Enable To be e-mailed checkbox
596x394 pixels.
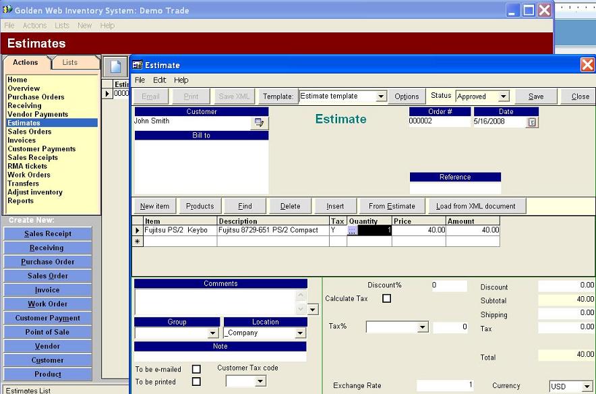click(196, 369)
